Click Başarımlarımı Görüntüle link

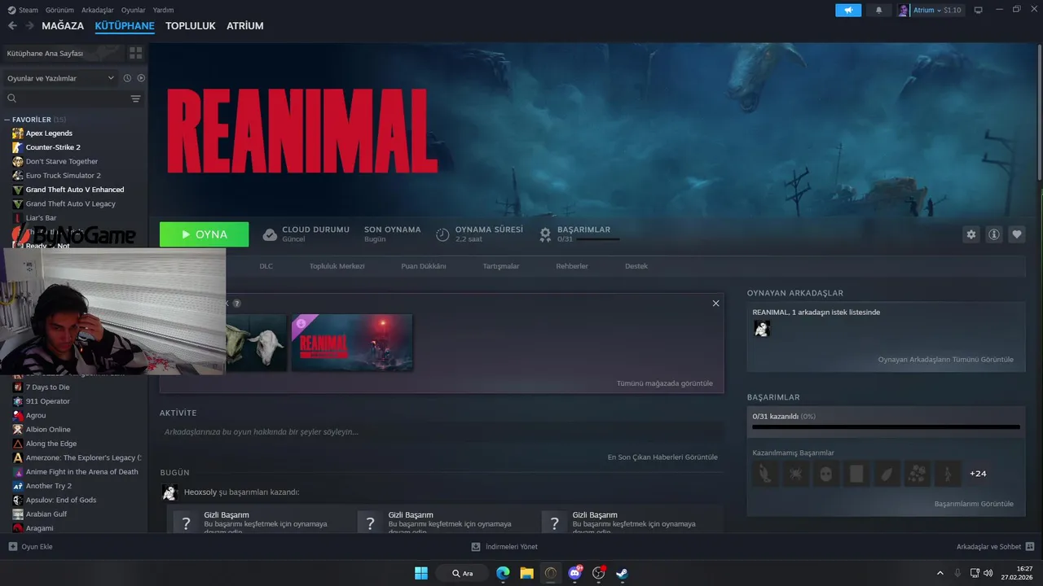974,504
